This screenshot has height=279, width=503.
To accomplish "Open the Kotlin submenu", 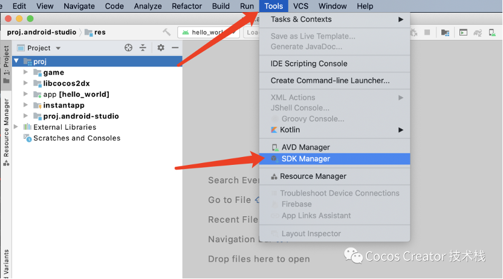I will pos(290,130).
